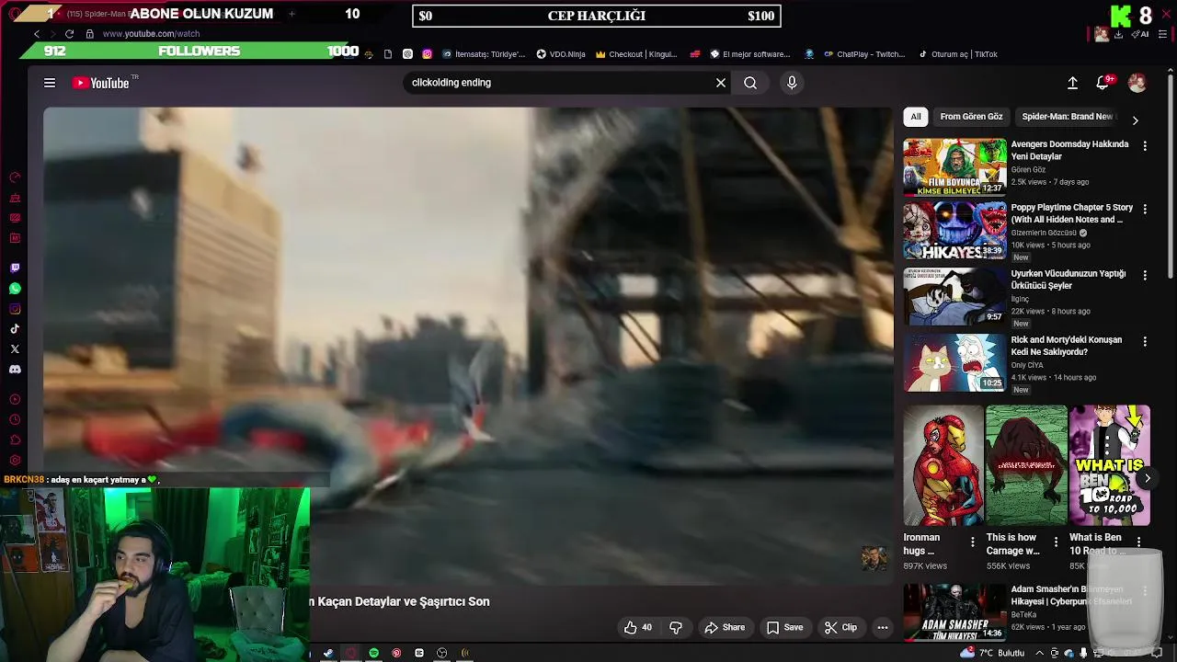Viewport: 1177px width, 662px height.
Task: Open TikTok in the browser sidebar
Action: [15, 329]
